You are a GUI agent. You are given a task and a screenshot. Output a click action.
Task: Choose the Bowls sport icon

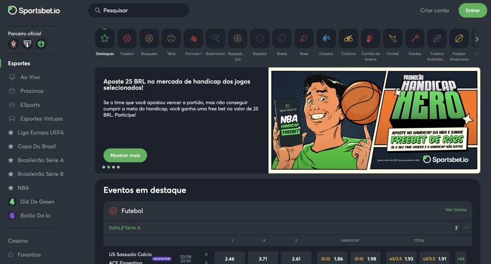pos(282,39)
